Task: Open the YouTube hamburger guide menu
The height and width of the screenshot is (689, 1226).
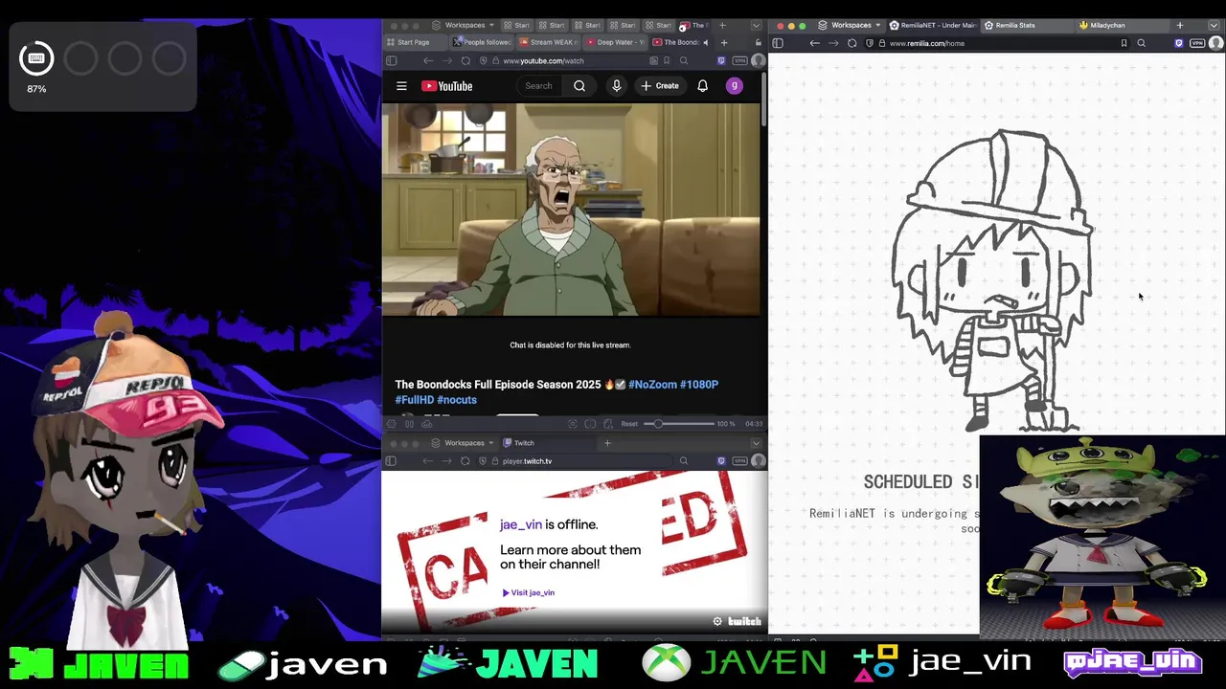Action: (401, 86)
